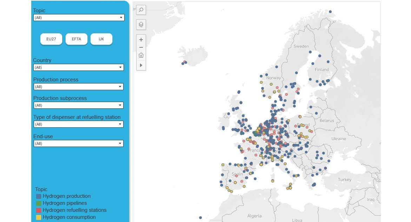
Task: Open the Country filter dropdown
Action: (x=78, y=67)
